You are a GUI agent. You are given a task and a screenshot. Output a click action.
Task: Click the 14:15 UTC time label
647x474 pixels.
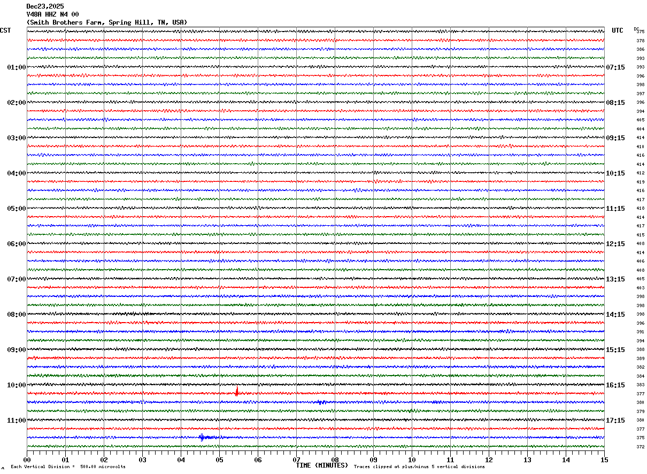[615, 315]
